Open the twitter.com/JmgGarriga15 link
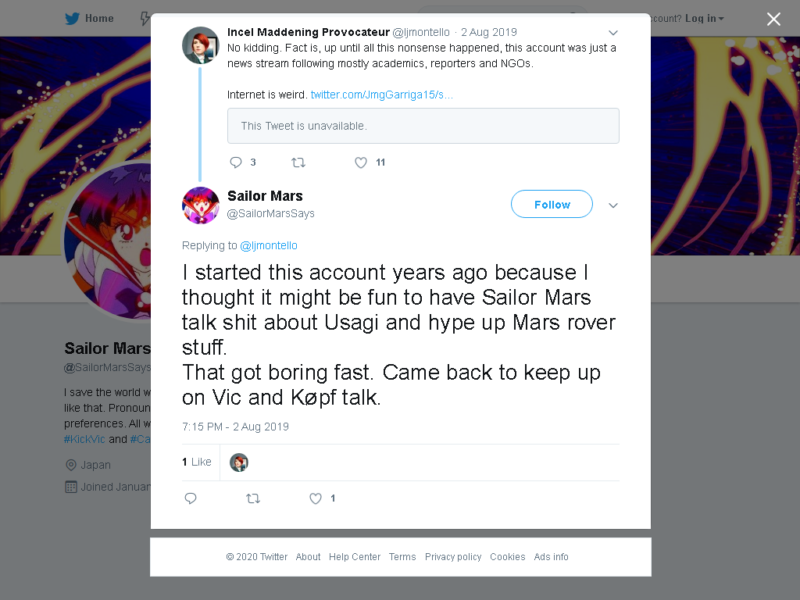 (x=381, y=95)
